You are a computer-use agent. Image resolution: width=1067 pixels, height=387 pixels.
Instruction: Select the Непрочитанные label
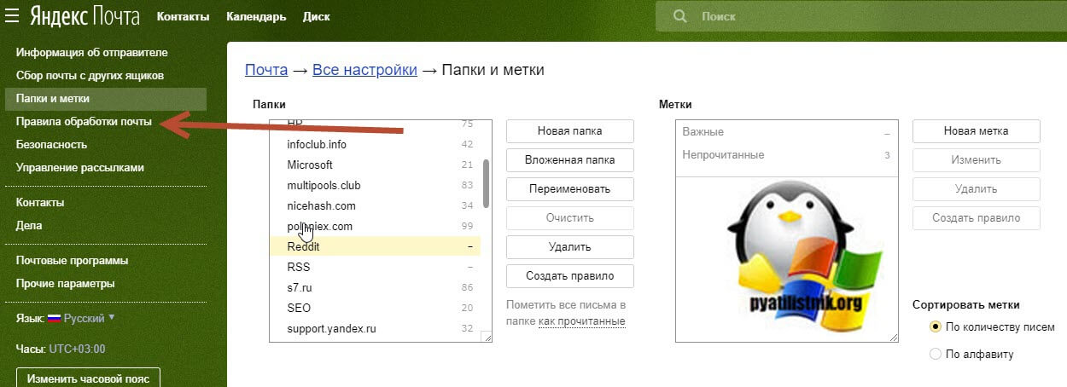click(786, 155)
